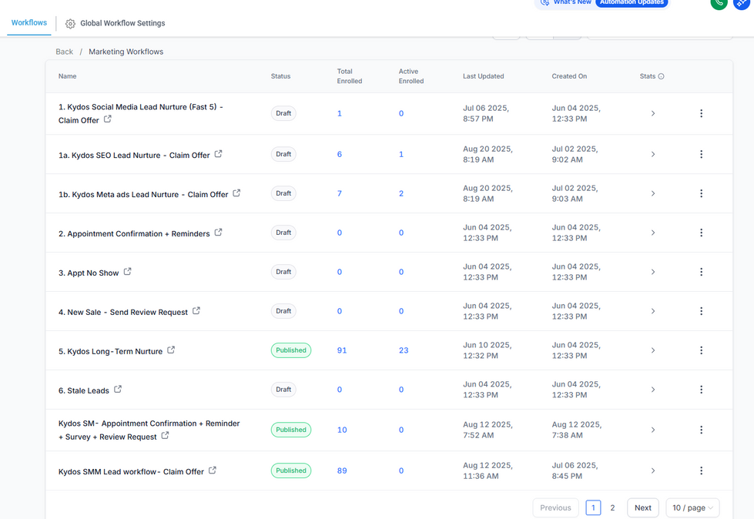Click Automation Updates badge

click(x=632, y=2)
